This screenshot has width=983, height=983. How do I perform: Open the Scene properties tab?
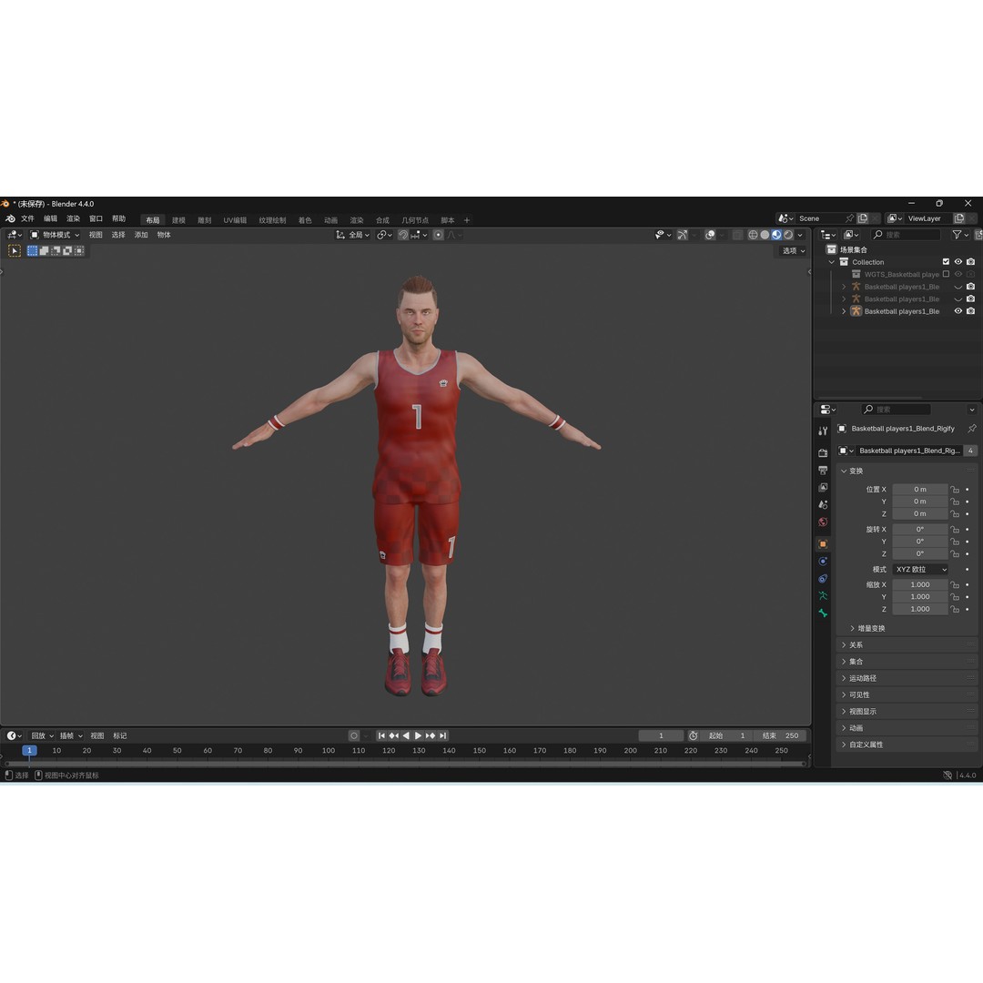823,504
